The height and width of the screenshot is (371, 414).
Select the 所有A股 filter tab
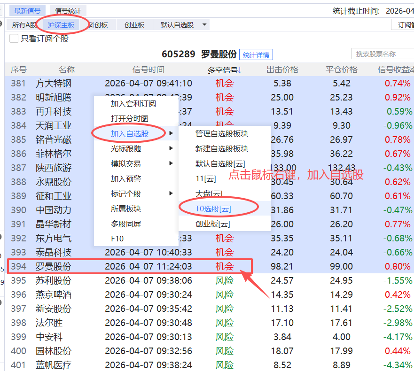[24, 25]
